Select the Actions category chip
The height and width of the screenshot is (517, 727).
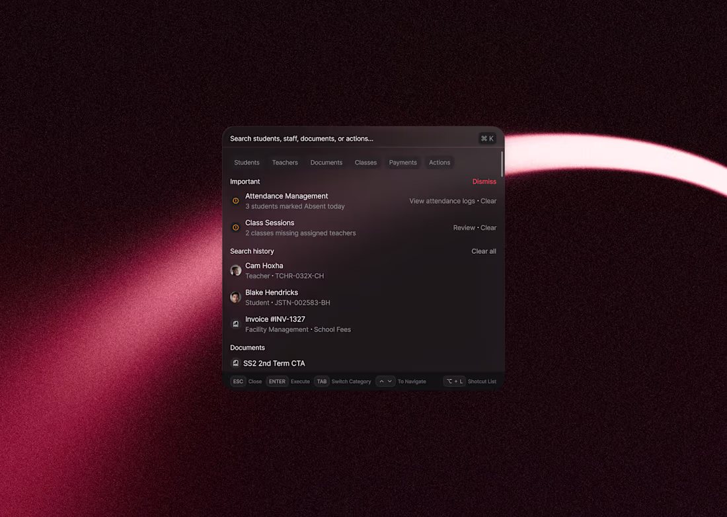pos(440,163)
